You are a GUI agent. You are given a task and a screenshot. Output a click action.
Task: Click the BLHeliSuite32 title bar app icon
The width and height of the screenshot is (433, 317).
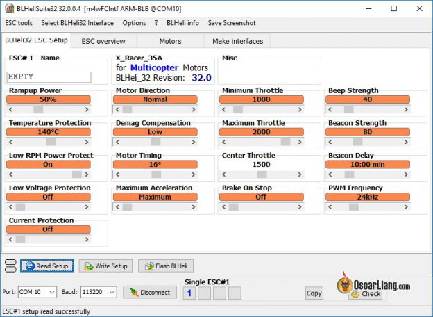coord(9,8)
